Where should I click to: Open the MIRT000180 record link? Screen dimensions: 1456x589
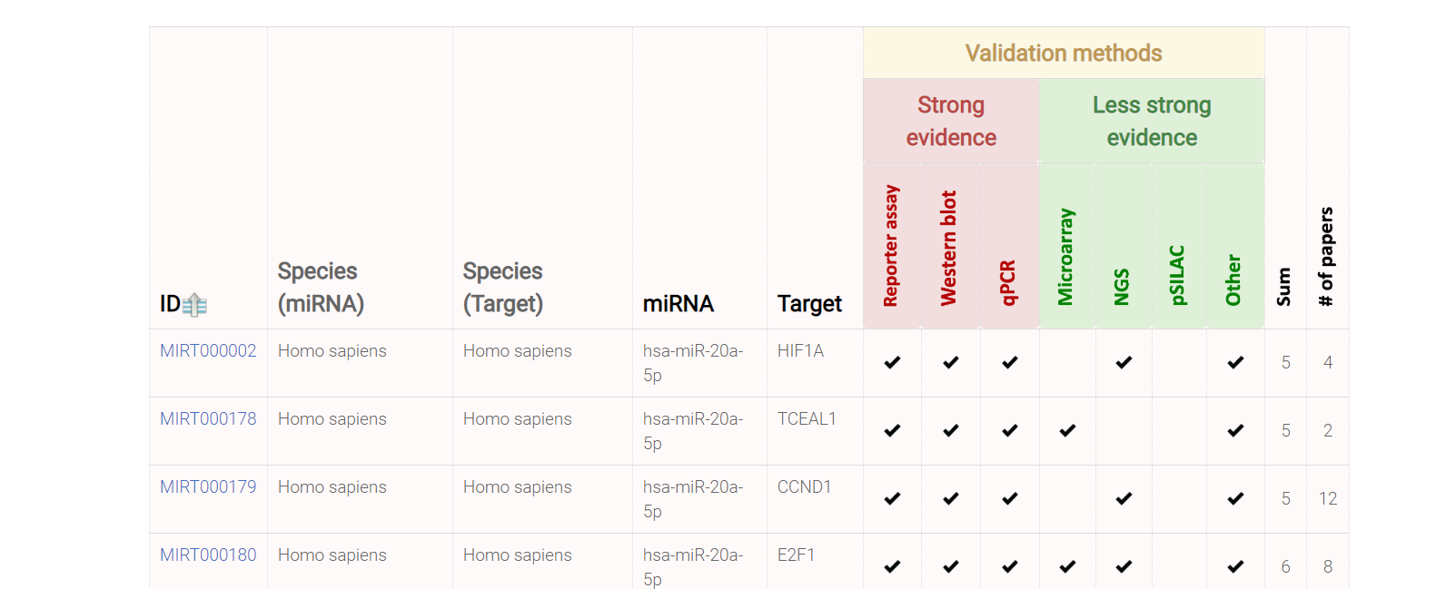208,555
